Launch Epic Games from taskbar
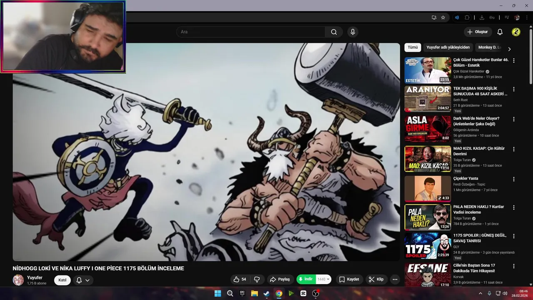 242,293
